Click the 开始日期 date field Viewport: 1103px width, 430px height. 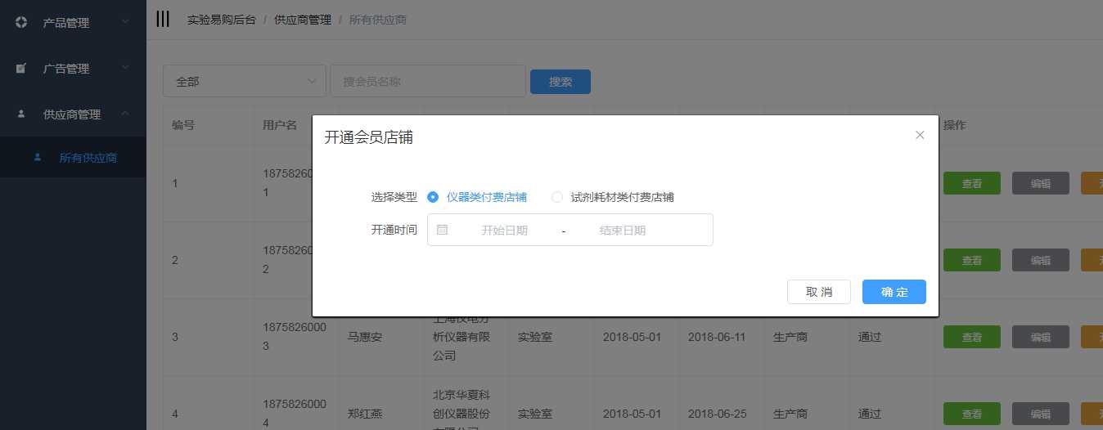click(504, 231)
